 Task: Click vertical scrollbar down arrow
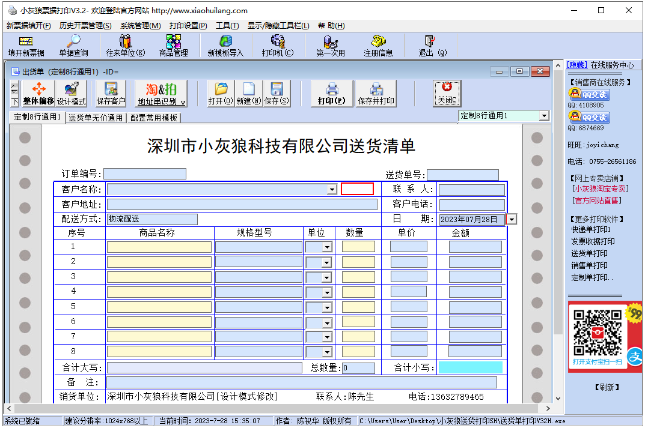558,398
